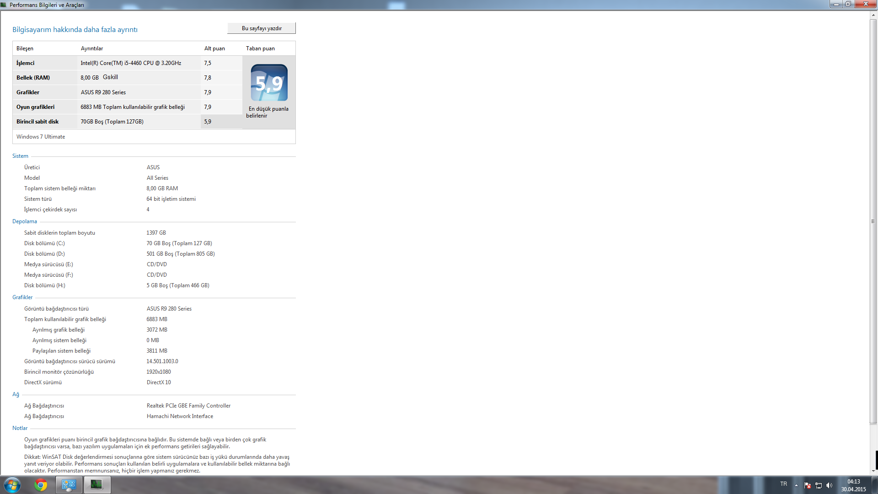Image resolution: width=878 pixels, height=494 pixels.
Task: Click the '3072 MB' dedicated memory value
Action: pos(157,330)
